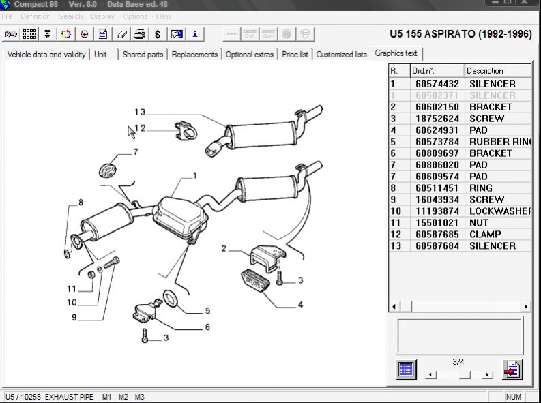Click the blue grid button below parts list

[407, 369]
